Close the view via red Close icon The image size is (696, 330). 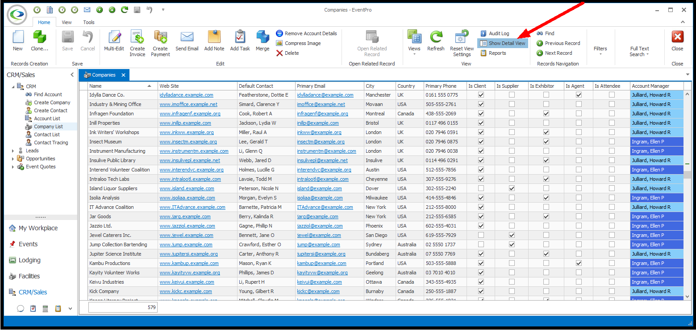pos(677,41)
